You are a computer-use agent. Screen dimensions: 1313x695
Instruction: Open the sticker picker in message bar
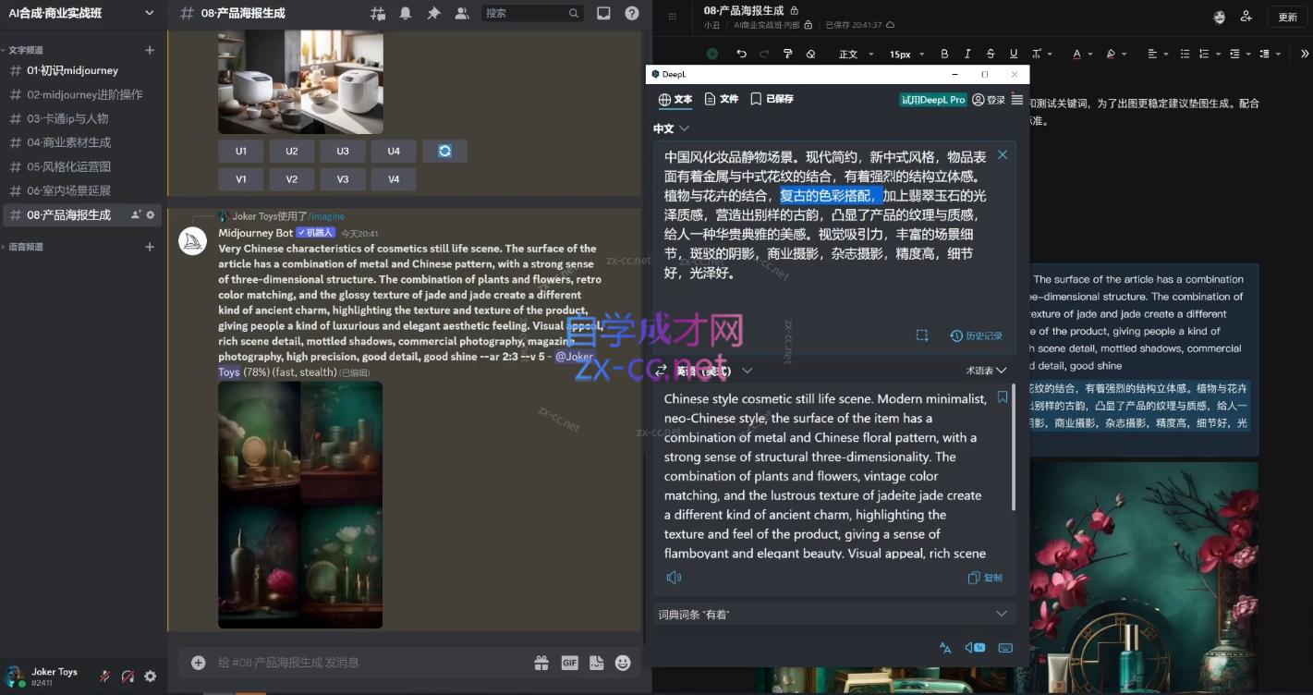coord(597,663)
